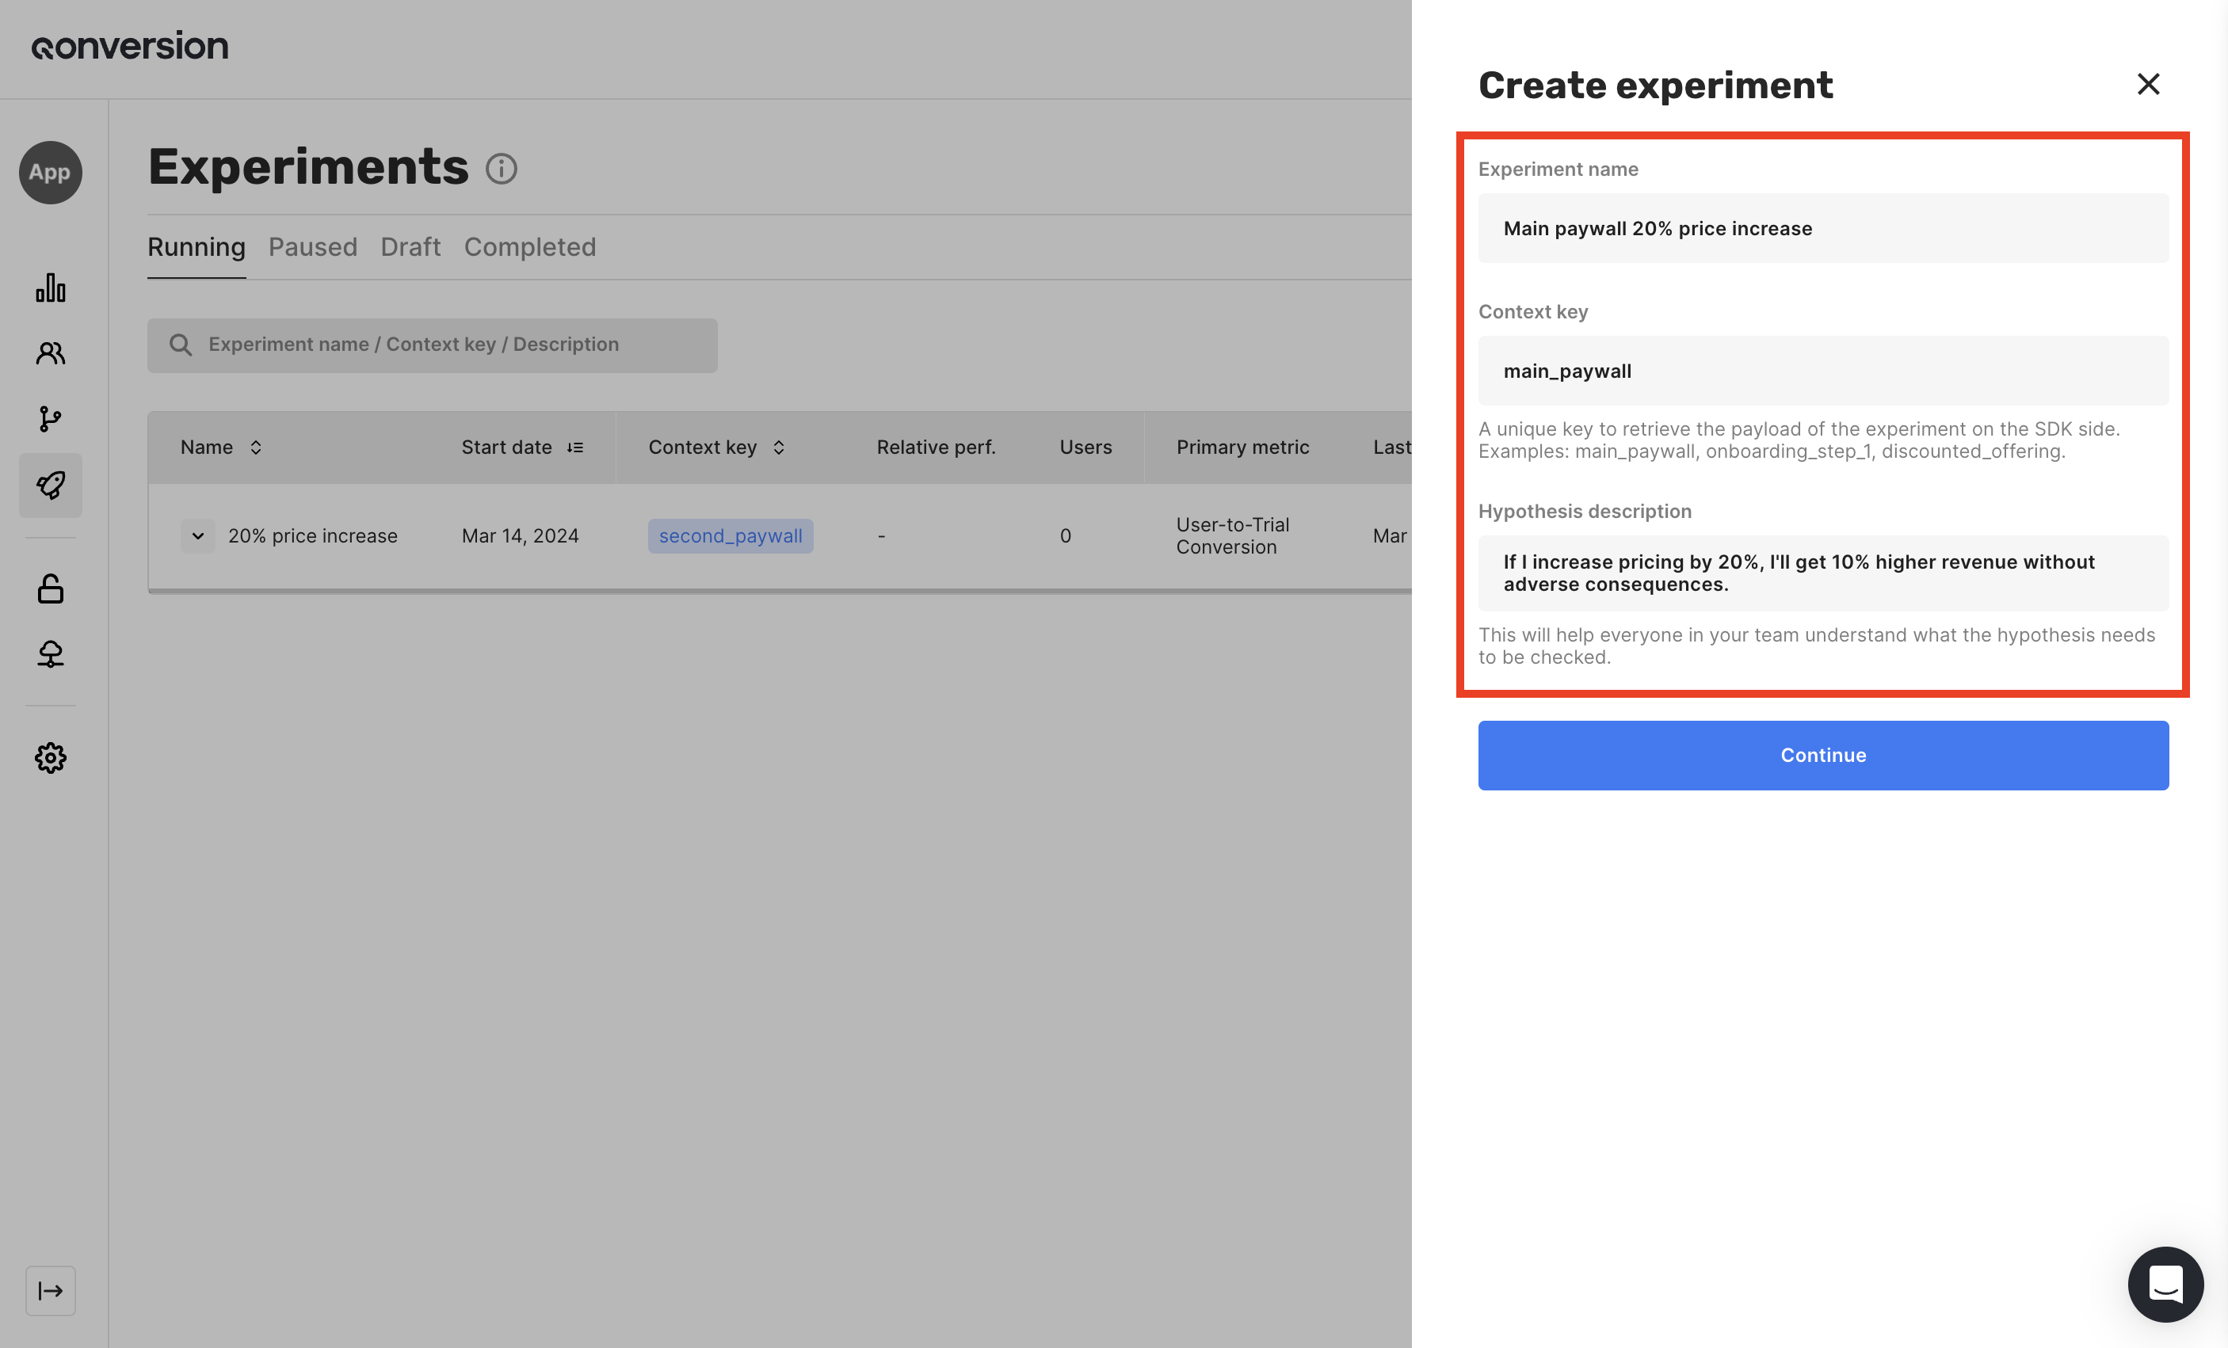This screenshot has height=1348, width=2228.
Task: Select the rocket experiments sidebar icon
Action: 51,486
